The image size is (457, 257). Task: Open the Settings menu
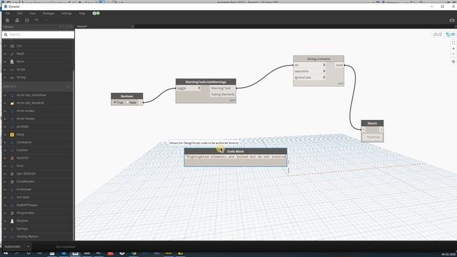(66, 14)
